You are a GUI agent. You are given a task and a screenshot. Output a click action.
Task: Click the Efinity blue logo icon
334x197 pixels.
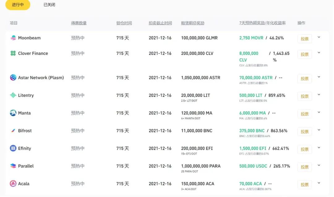[x=13, y=148]
